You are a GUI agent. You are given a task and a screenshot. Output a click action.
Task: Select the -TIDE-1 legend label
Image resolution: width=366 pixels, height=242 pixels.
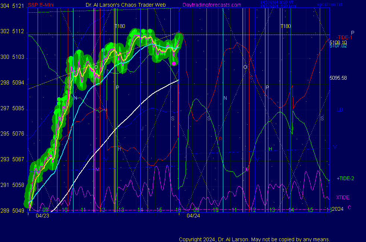pyautogui.click(x=344, y=37)
